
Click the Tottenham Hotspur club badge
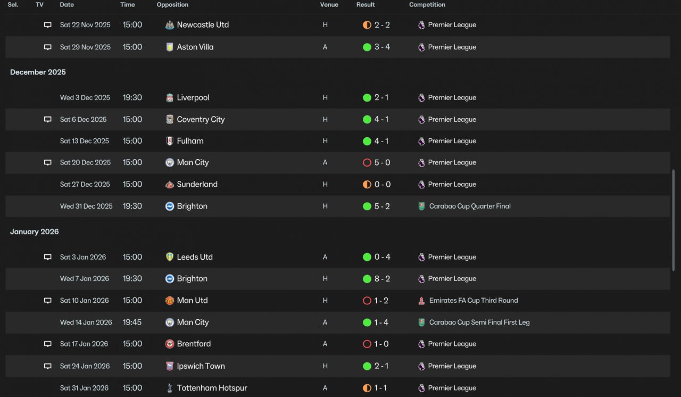(170, 388)
